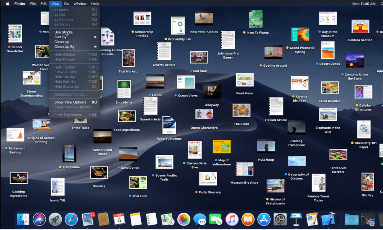Select the Map of Yellowstone file

[x=221, y=147]
